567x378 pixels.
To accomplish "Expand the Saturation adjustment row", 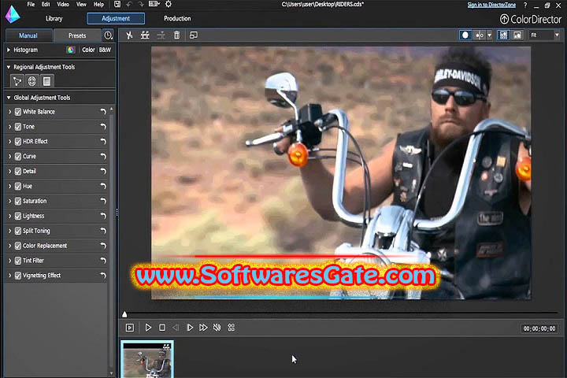I will pyautogui.click(x=9, y=201).
